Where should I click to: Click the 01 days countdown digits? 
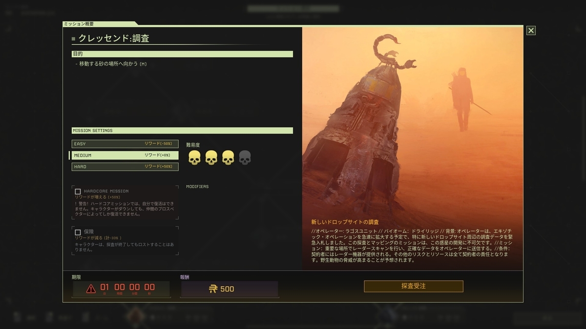tap(105, 288)
